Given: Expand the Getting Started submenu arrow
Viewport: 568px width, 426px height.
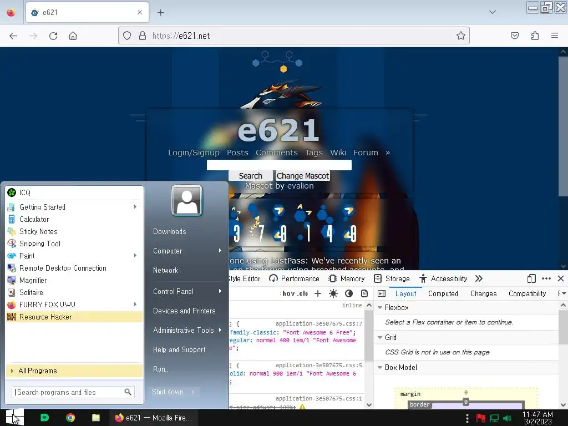Looking at the screenshot, I should (135, 207).
